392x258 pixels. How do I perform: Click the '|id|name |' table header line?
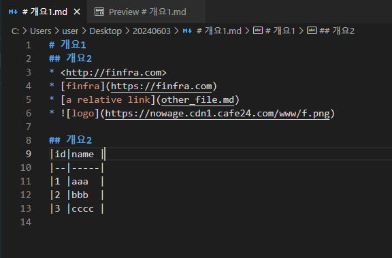pyautogui.click(x=77, y=154)
